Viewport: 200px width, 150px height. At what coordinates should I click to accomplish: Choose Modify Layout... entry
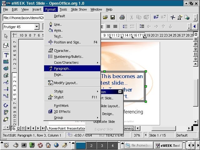click(x=72, y=83)
